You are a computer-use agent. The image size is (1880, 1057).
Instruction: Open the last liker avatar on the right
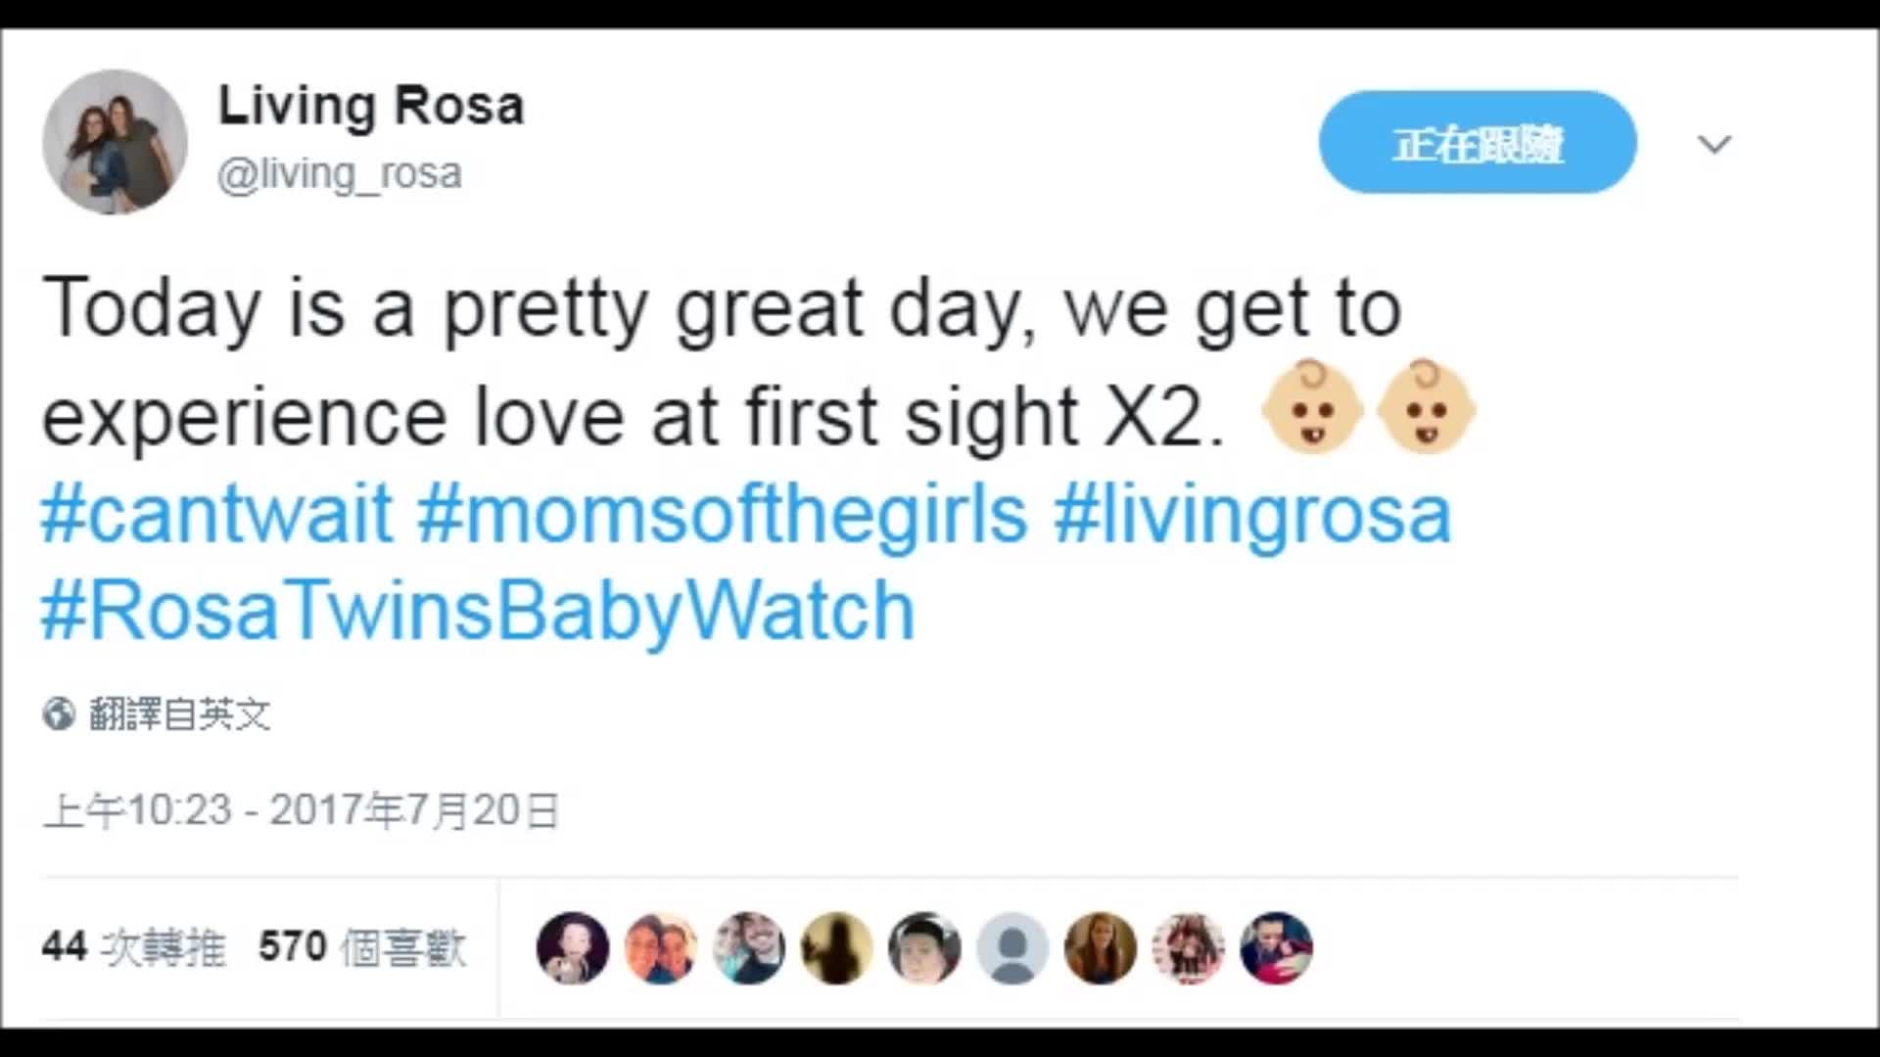click(1277, 947)
